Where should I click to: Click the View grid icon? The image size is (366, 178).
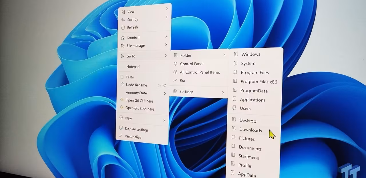pyautogui.click(x=123, y=12)
